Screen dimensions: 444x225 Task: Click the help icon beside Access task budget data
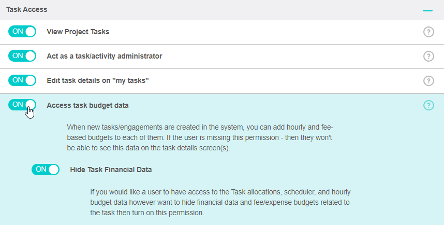point(428,105)
